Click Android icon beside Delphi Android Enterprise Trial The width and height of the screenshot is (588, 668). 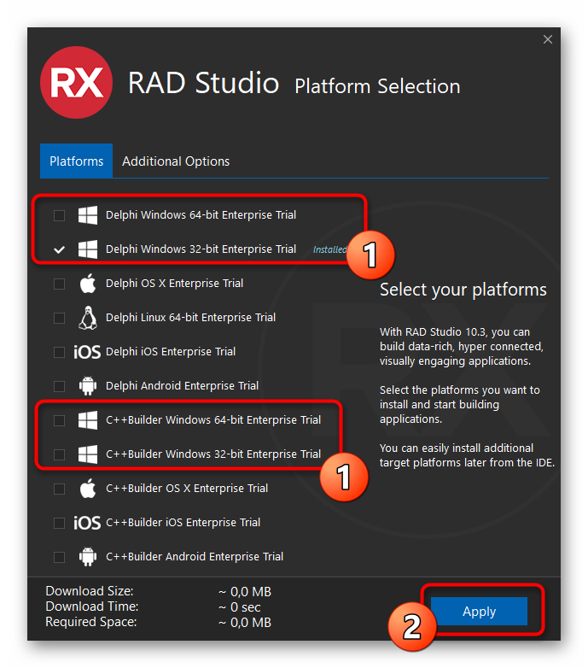pyautogui.click(x=88, y=386)
